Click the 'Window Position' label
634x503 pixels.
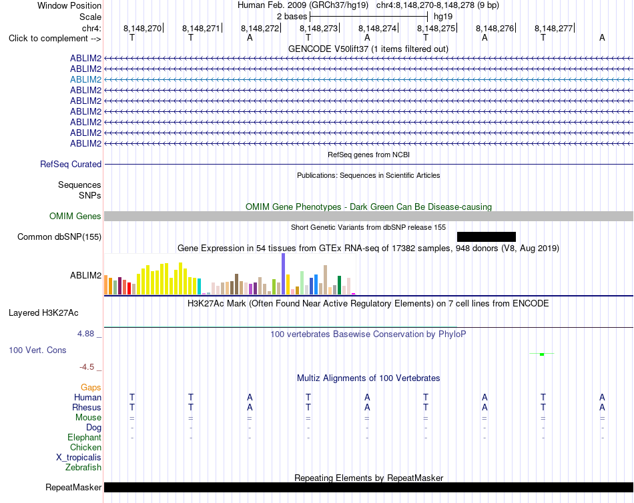point(69,5)
